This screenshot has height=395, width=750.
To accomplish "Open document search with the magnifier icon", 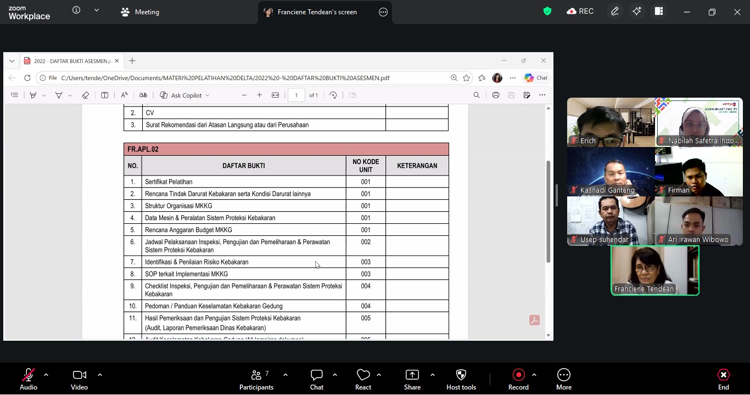I will pos(477,95).
